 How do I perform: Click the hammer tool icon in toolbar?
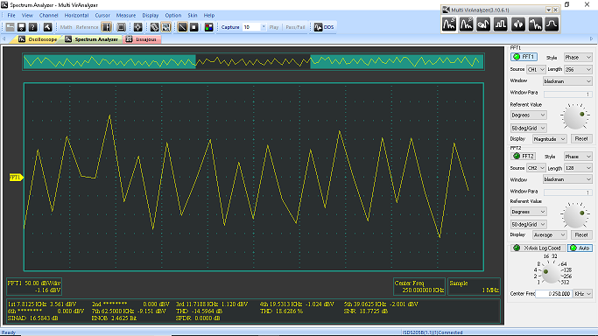pos(47,27)
